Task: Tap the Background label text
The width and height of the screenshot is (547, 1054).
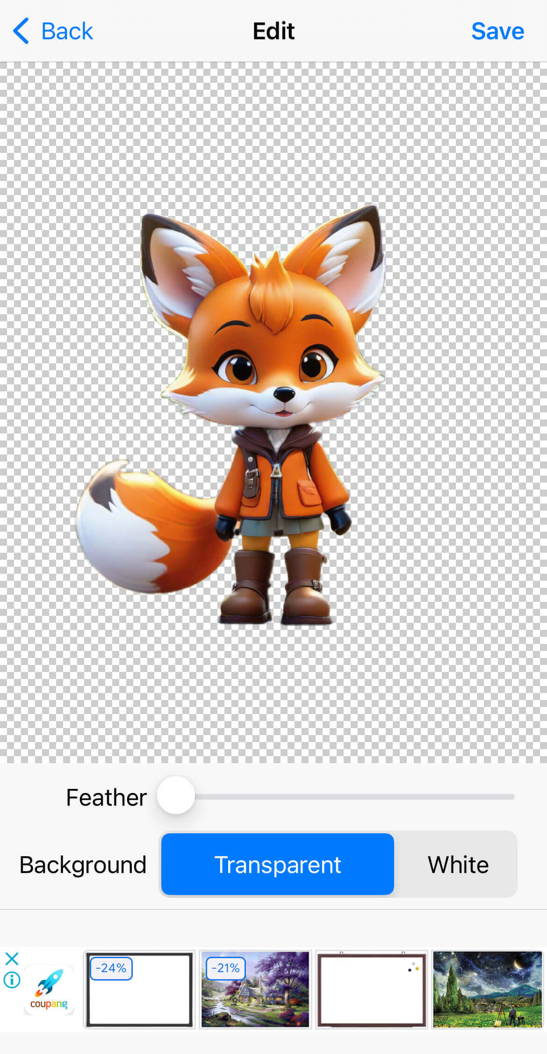Action: (83, 865)
